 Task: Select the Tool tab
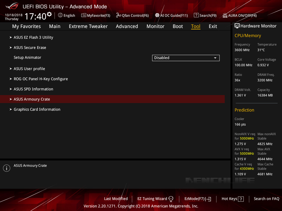coord(196,26)
